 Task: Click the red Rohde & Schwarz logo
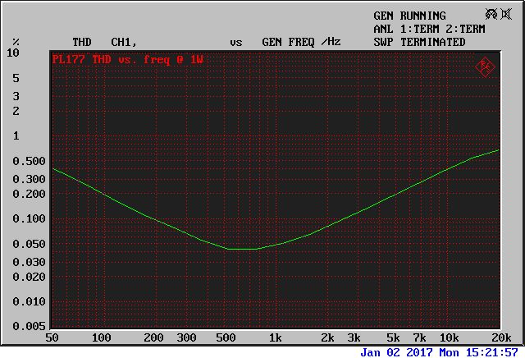[x=486, y=66]
